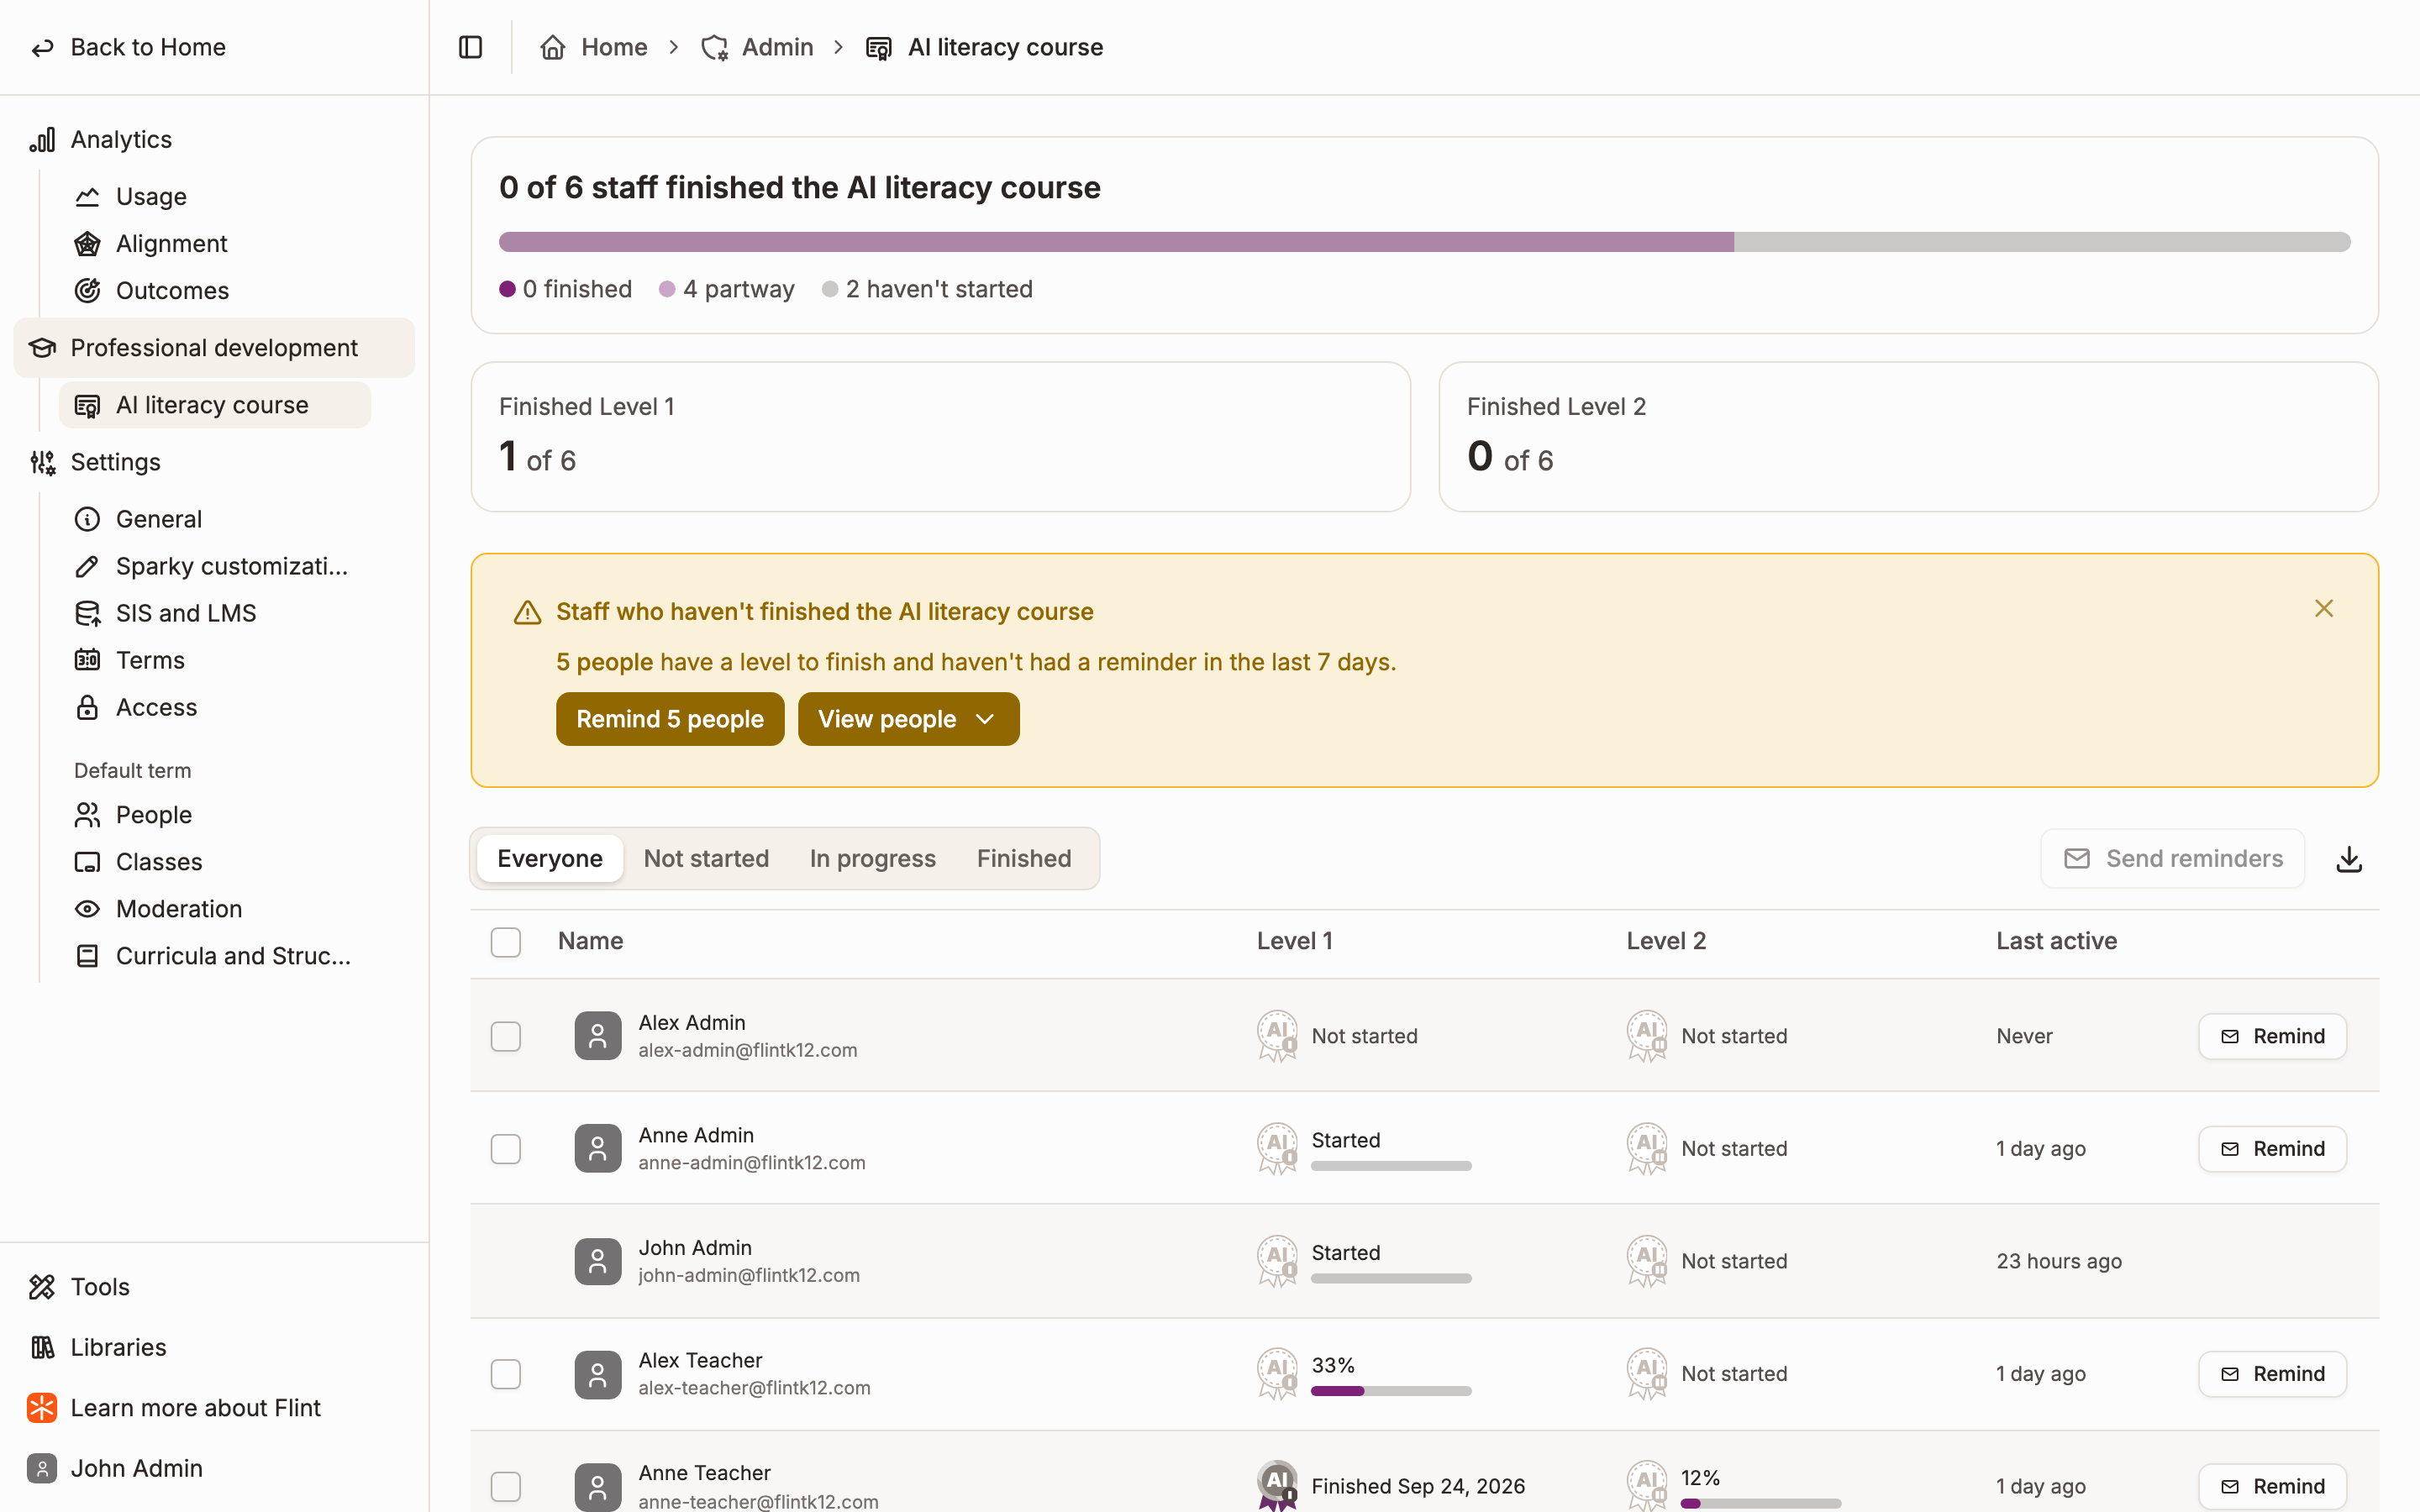Open Tools icon in sidebar
Viewport: 2420px width, 1512px height.
point(42,1287)
